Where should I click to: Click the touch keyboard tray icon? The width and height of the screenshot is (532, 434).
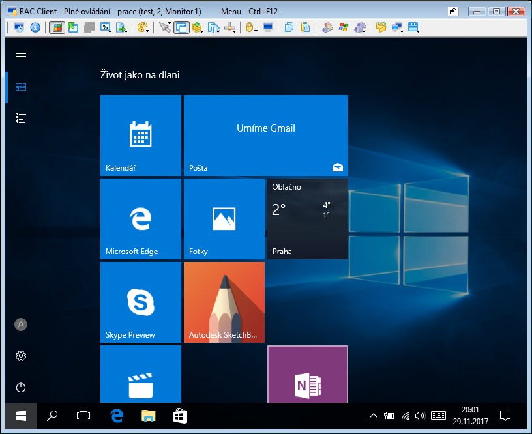tap(438, 416)
